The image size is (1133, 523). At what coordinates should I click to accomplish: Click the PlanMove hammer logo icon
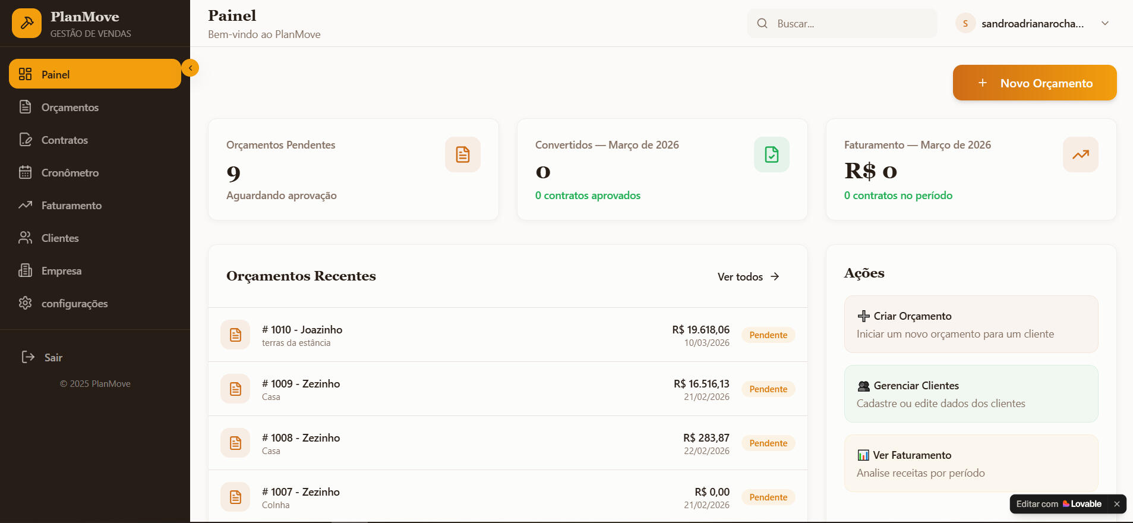click(x=27, y=23)
